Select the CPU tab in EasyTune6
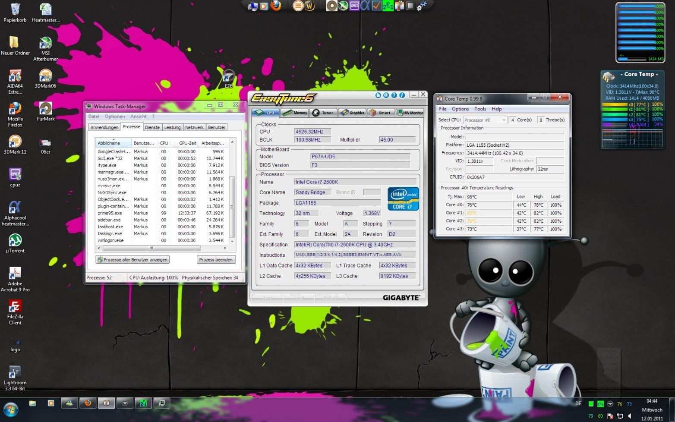This screenshot has width=675, height=422. [266, 113]
